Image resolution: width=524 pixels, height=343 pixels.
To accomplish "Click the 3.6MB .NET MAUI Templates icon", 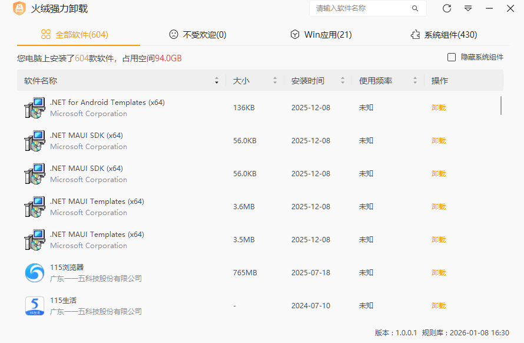I will [x=35, y=207].
